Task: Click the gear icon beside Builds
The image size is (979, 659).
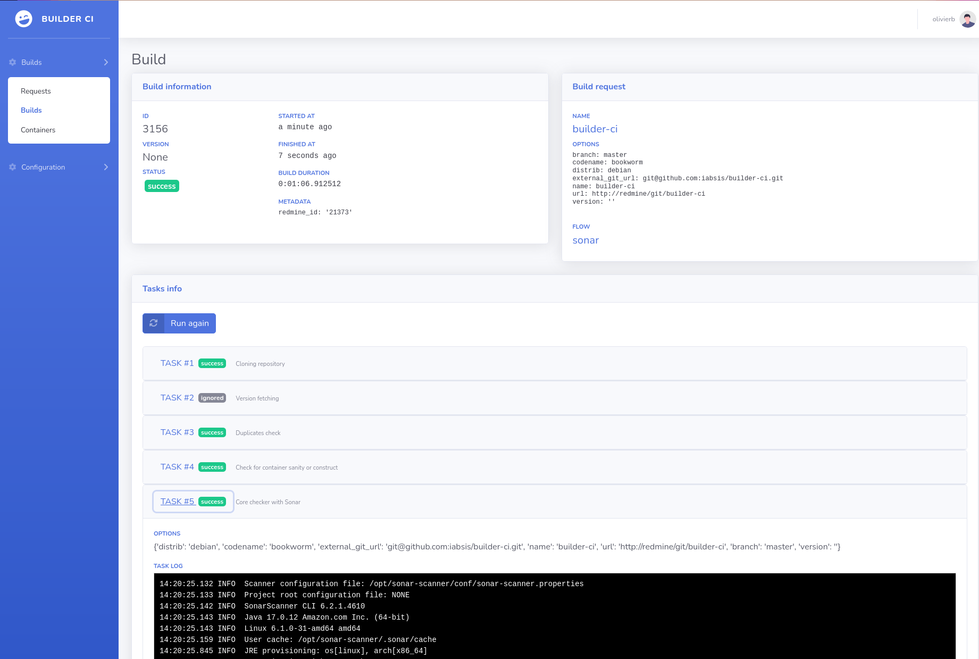Action: 13,62
